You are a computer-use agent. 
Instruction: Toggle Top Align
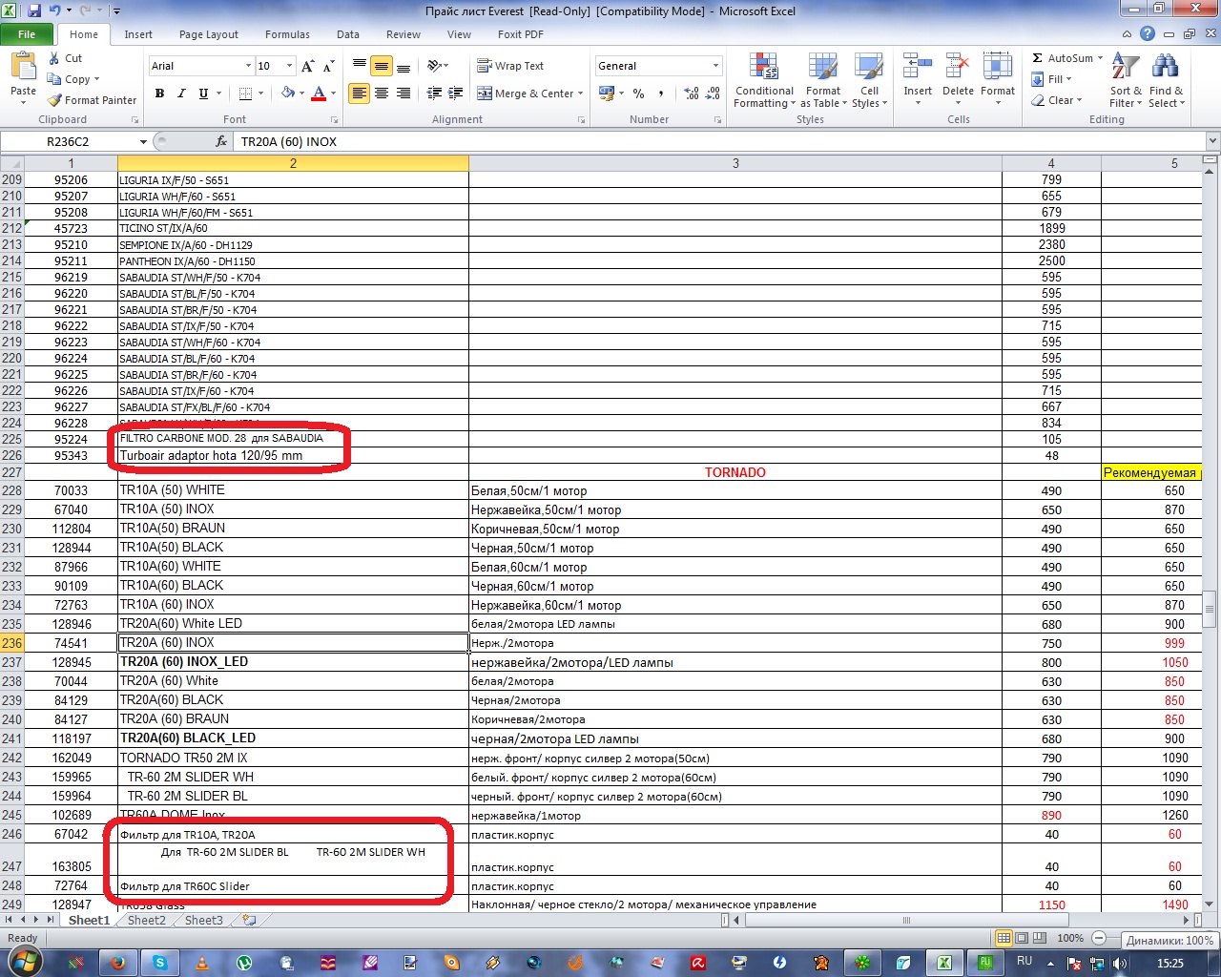[359, 66]
